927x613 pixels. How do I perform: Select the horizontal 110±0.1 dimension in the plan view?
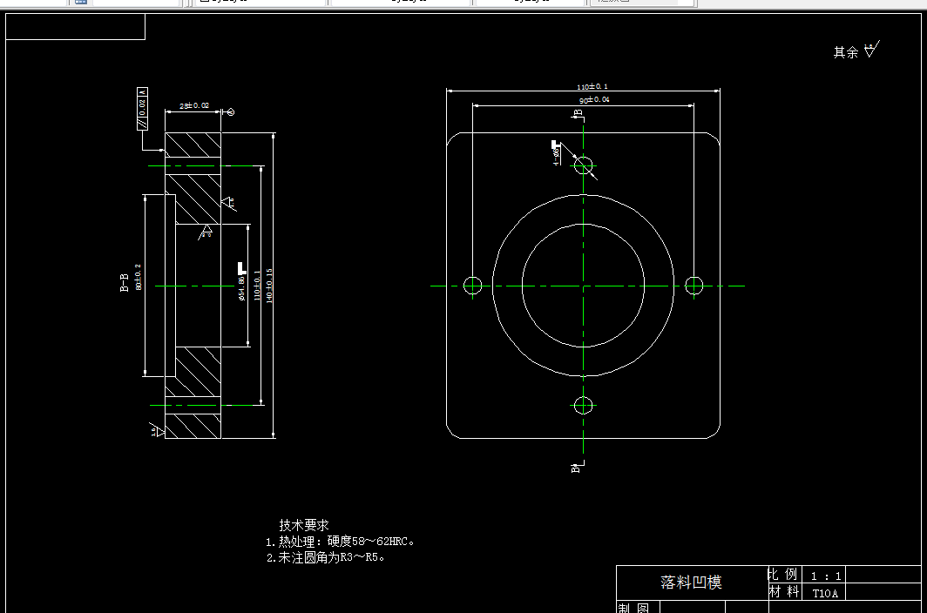[x=592, y=87]
